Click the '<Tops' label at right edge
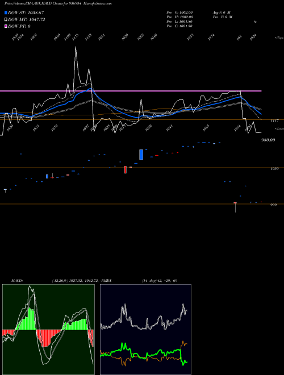The height and width of the screenshot is (375, 284). [x=279, y=38]
